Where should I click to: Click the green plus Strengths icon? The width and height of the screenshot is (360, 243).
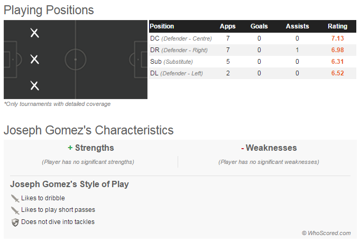click(x=70, y=148)
